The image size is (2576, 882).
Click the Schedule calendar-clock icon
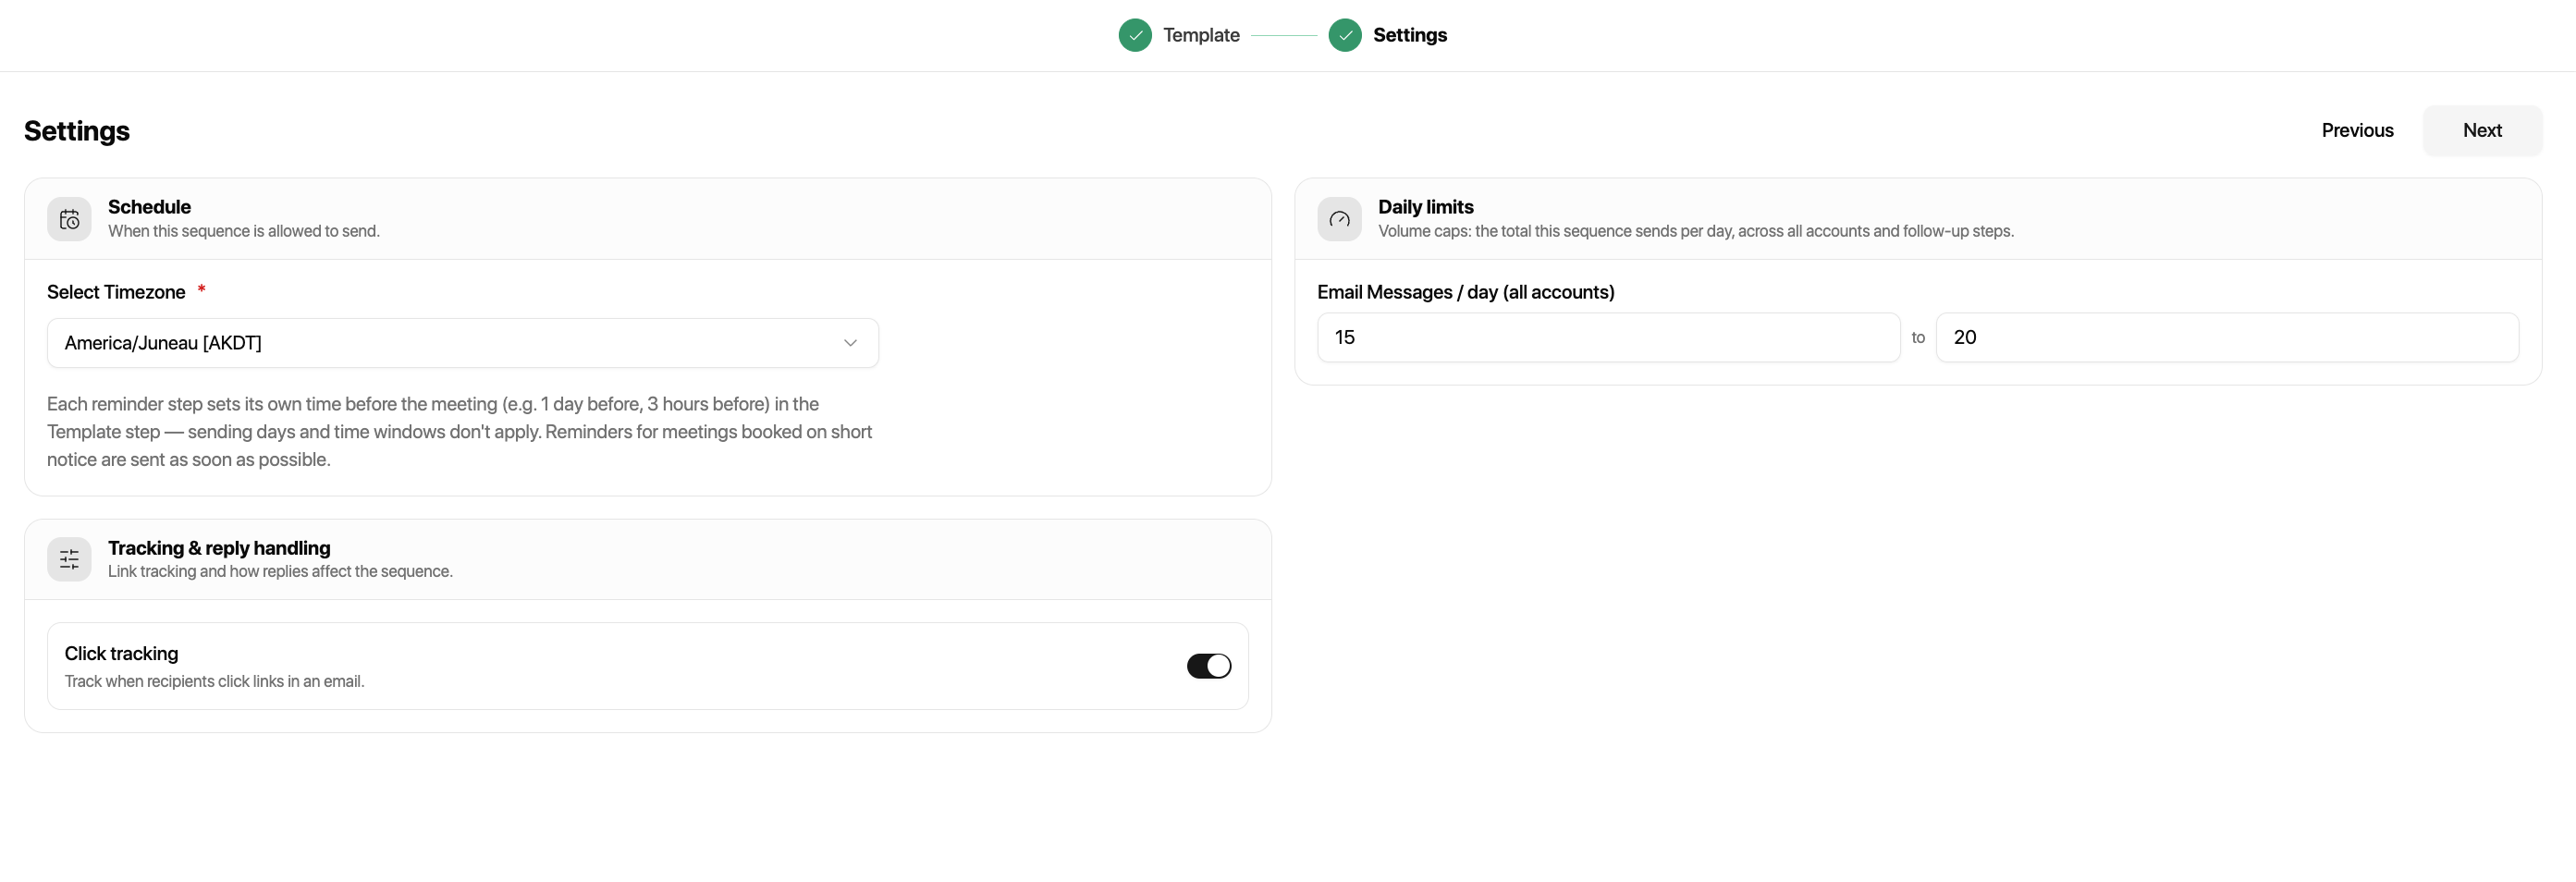[69, 219]
